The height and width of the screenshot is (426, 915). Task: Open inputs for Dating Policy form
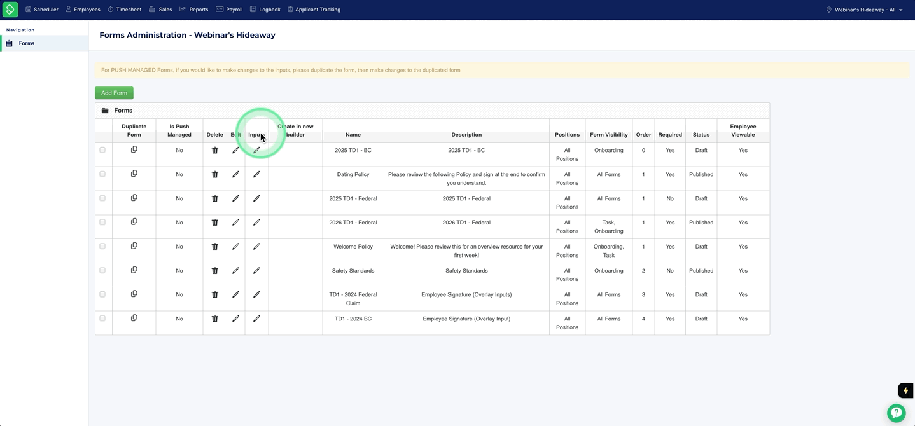[256, 174]
